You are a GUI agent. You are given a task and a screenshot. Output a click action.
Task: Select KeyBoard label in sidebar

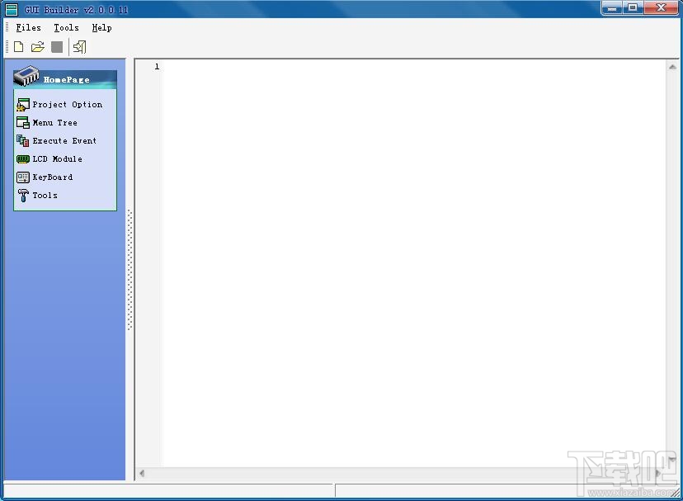[53, 177]
